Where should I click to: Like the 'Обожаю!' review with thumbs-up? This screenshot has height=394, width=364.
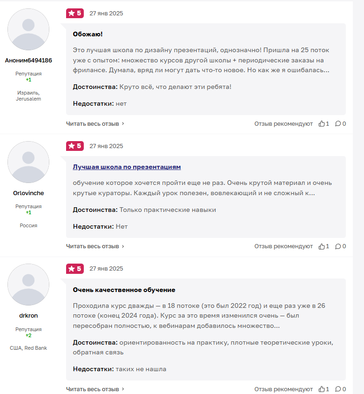pyautogui.click(x=322, y=124)
